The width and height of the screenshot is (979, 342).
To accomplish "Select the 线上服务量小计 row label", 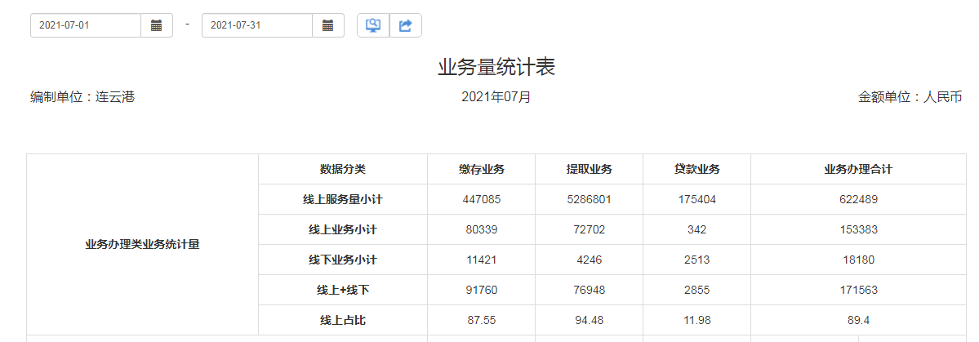I will pos(343,200).
